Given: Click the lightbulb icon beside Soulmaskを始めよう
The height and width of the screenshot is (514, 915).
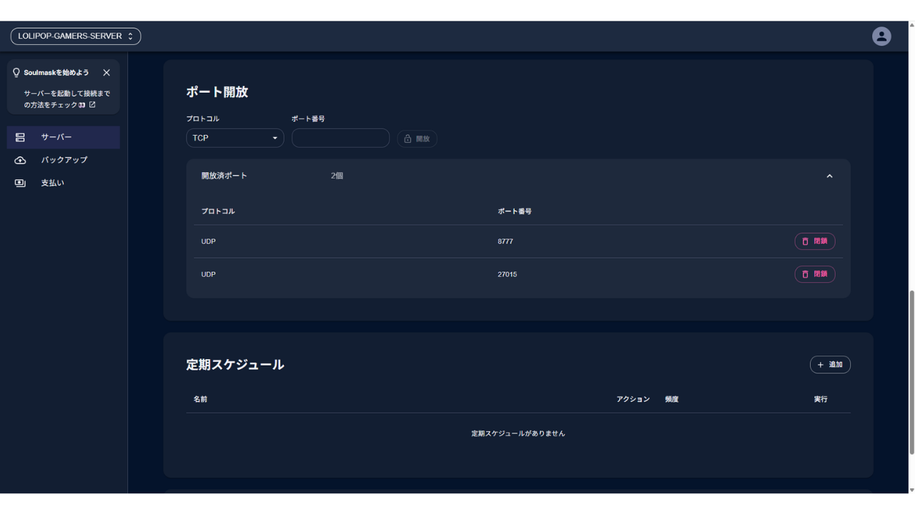Looking at the screenshot, I should tap(16, 73).
